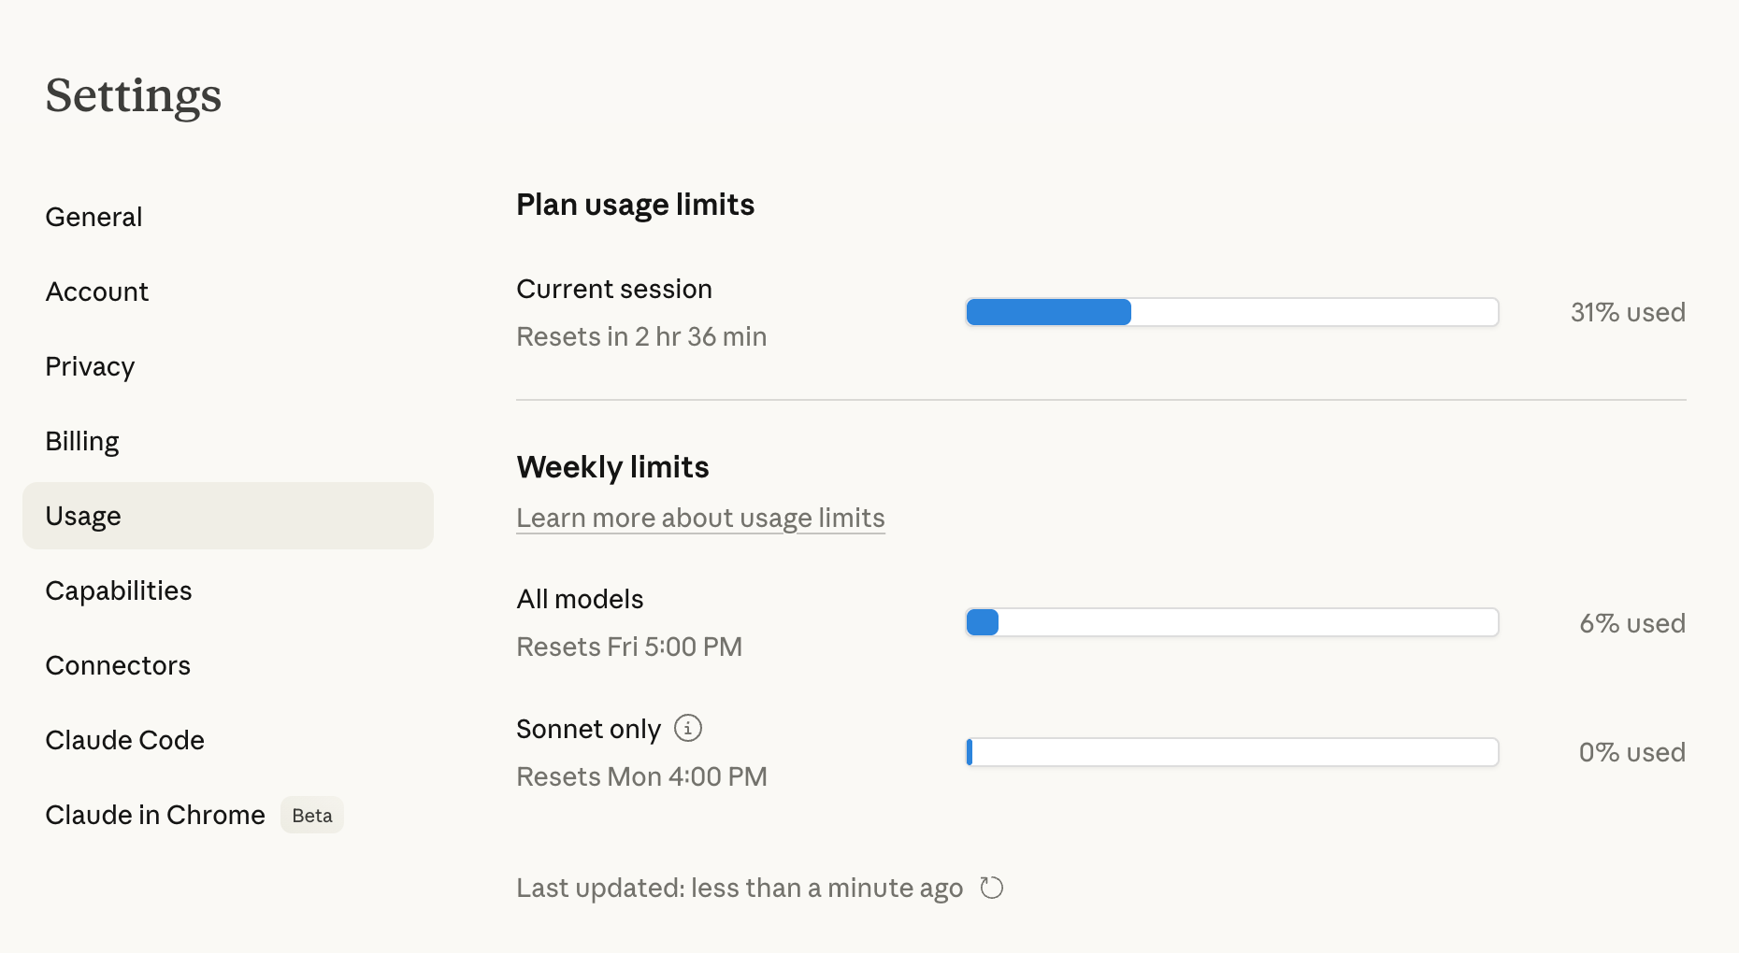This screenshot has height=953, width=1739.
Task: Click the info icon next to Sonnet only
Action: tap(688, 728)
